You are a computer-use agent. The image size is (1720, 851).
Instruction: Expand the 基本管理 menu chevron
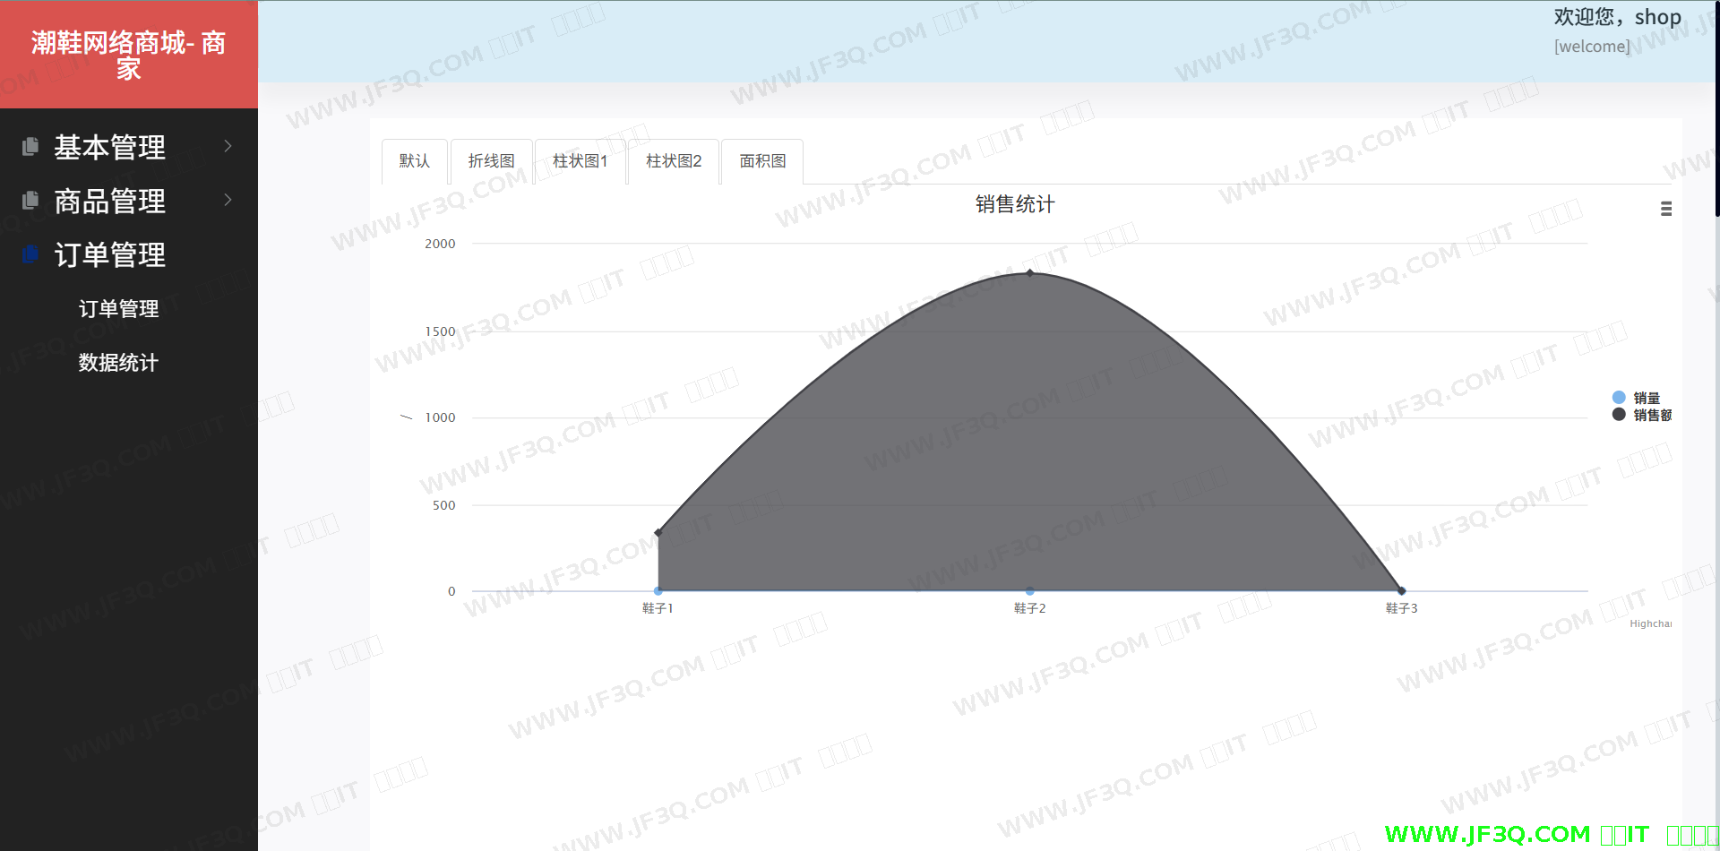228,146
